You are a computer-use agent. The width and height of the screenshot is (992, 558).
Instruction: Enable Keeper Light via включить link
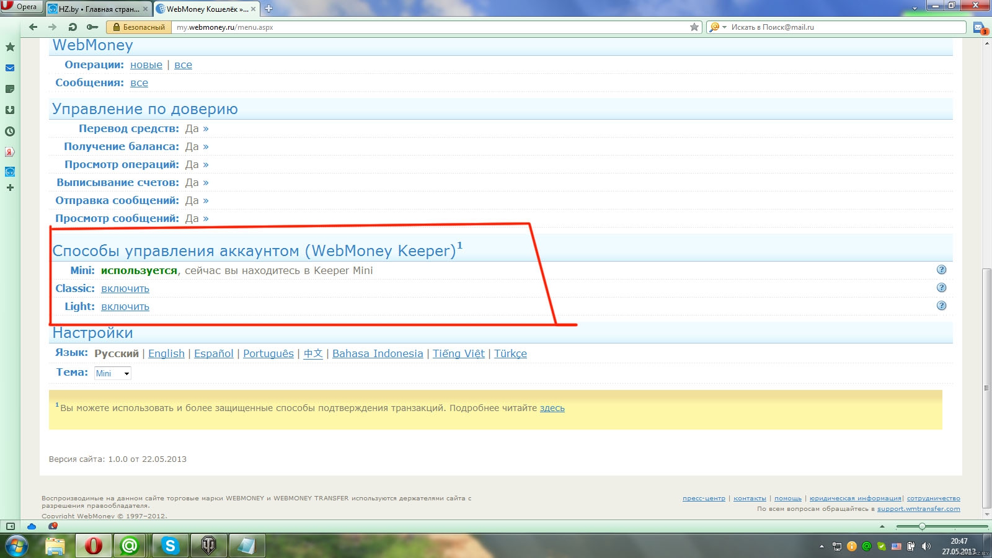click(125, 306)
